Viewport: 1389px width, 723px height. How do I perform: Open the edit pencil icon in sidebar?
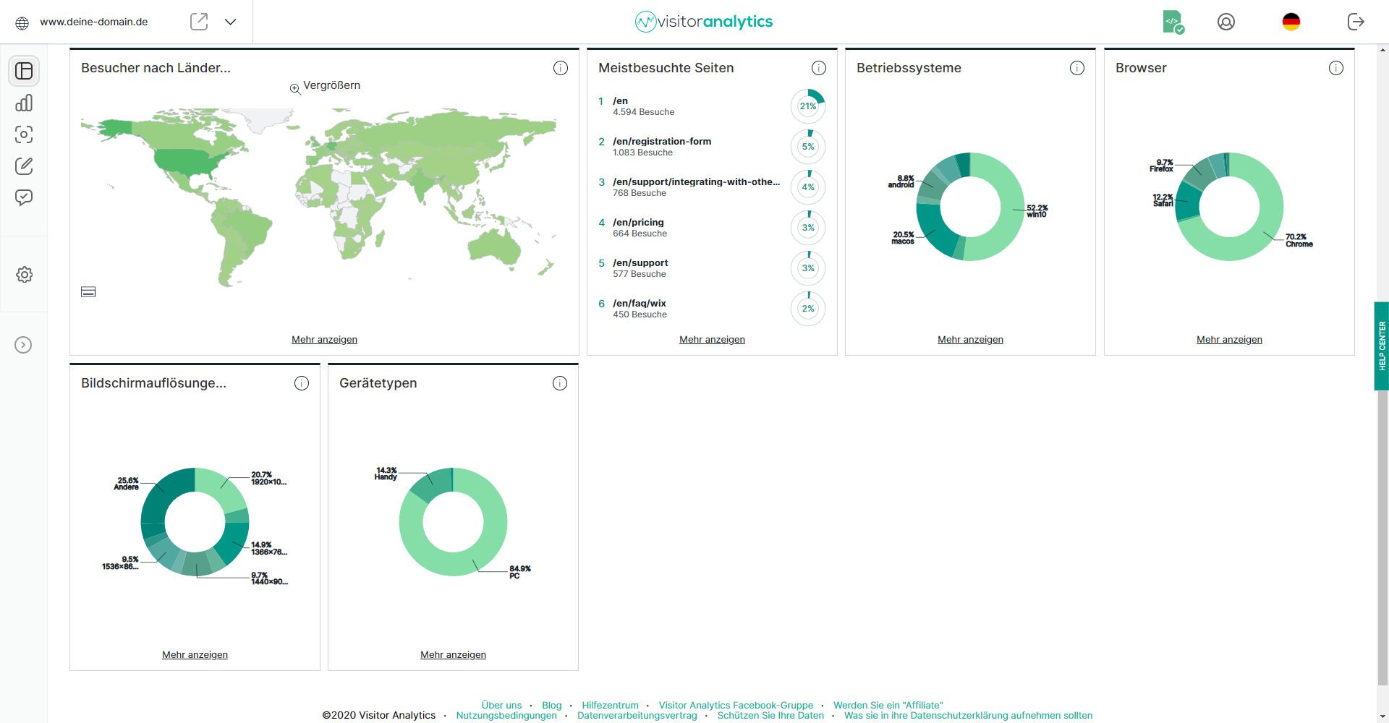24,166
